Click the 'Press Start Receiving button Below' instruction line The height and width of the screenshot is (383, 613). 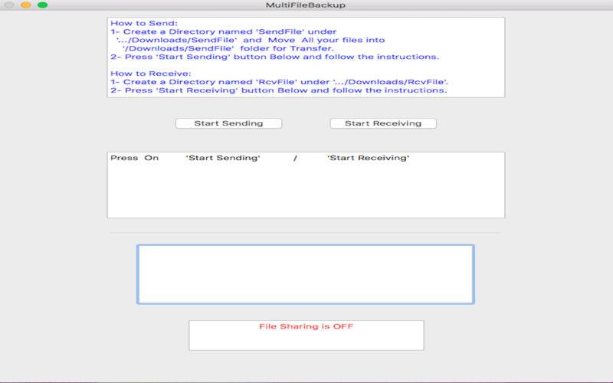278,90
